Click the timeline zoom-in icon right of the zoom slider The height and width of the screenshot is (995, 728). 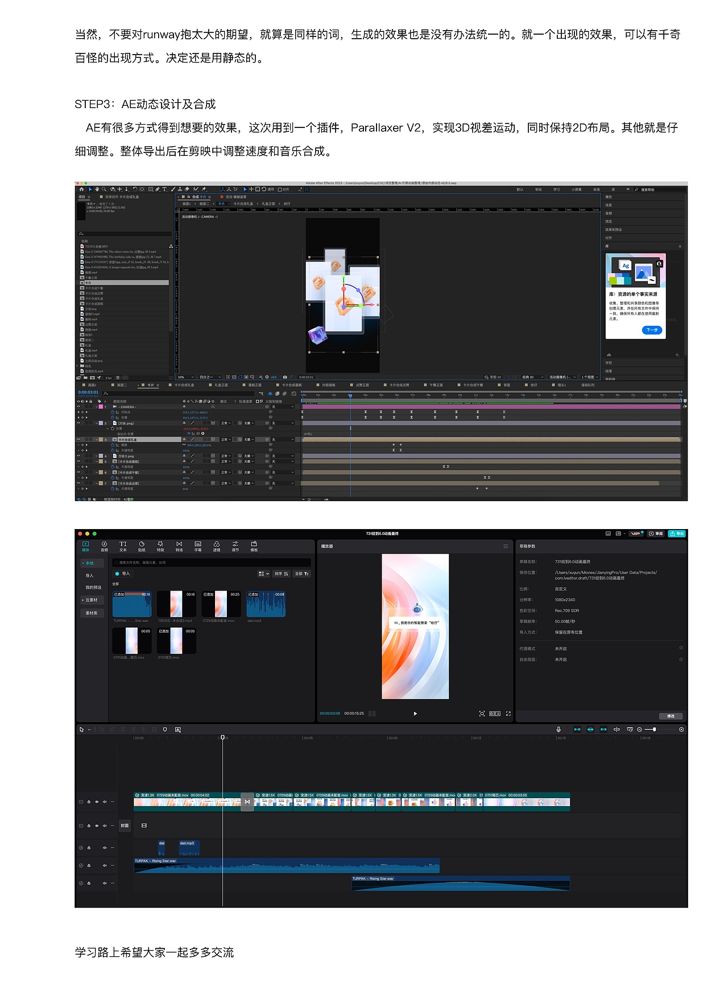681,729
